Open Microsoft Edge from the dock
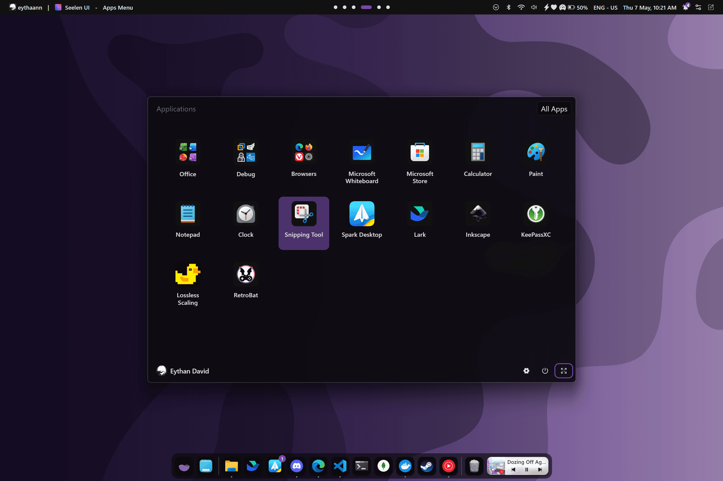The height and width of the screenshot is (481, 723). click(x=318, y=466)
